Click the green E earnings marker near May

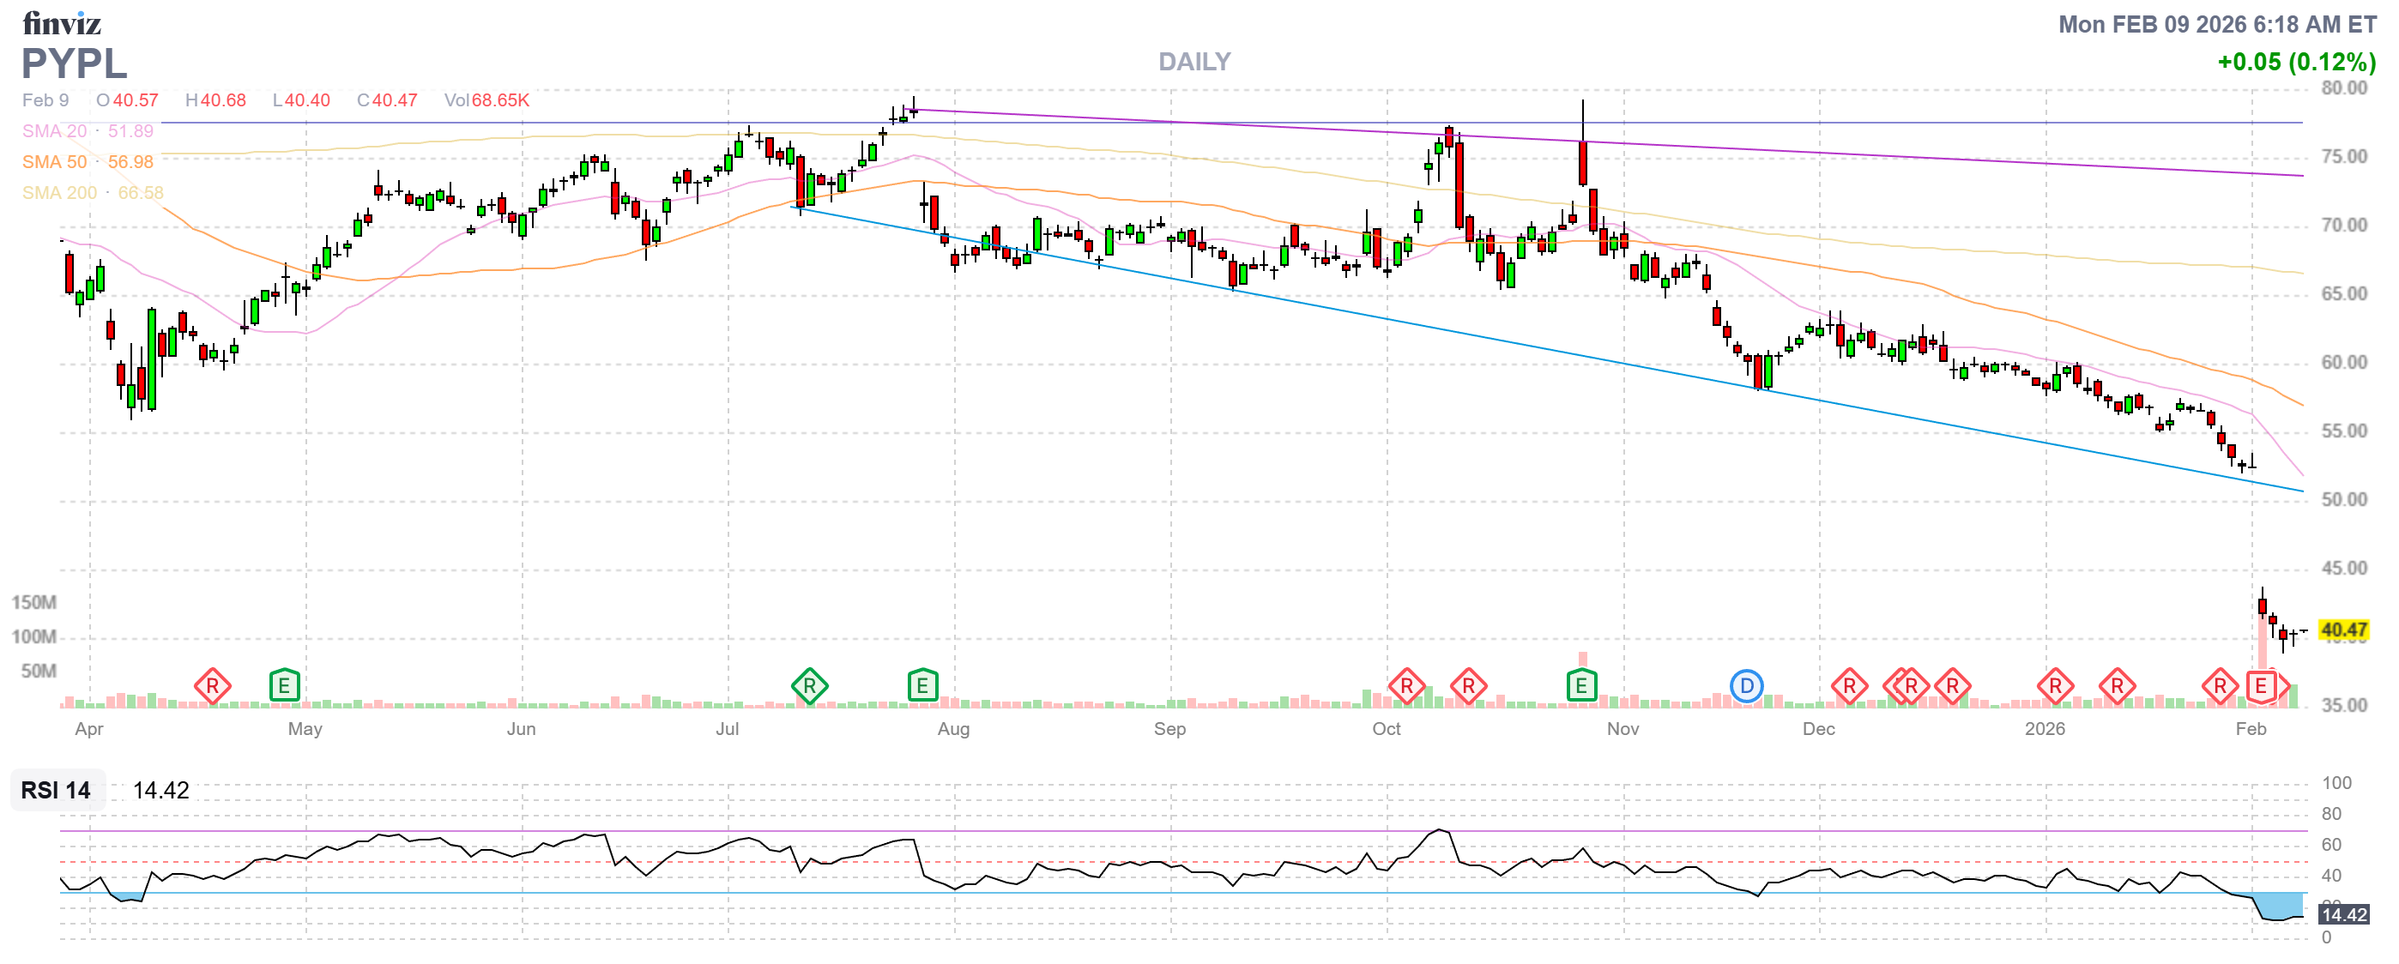point(284,687)
